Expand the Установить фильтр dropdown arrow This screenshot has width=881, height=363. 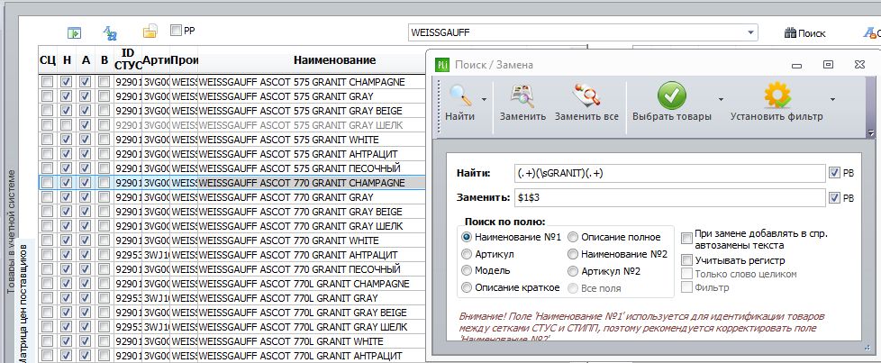832,99
